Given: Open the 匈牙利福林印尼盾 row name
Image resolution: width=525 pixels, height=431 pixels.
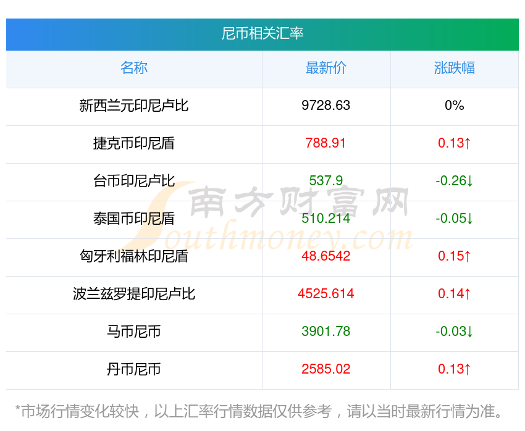Looking at the screenshot, I should point(134,256).
